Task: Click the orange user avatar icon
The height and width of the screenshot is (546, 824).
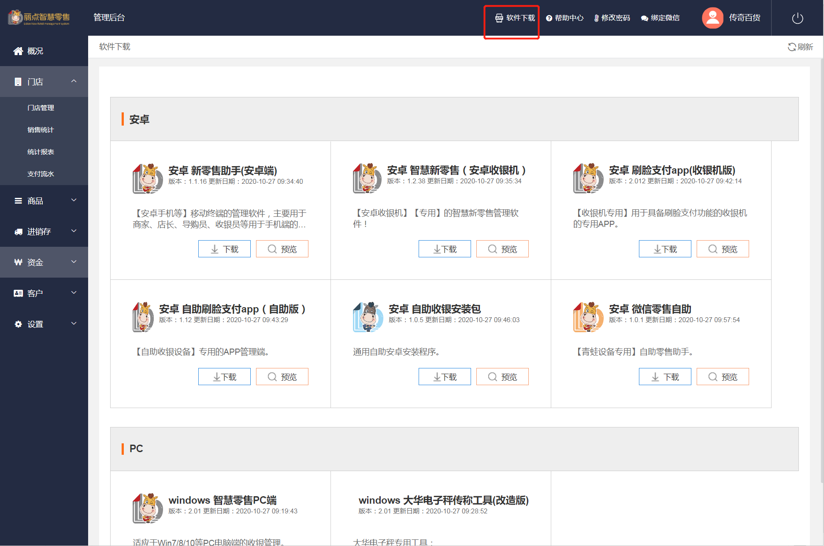Action: (x=712, y=18)
